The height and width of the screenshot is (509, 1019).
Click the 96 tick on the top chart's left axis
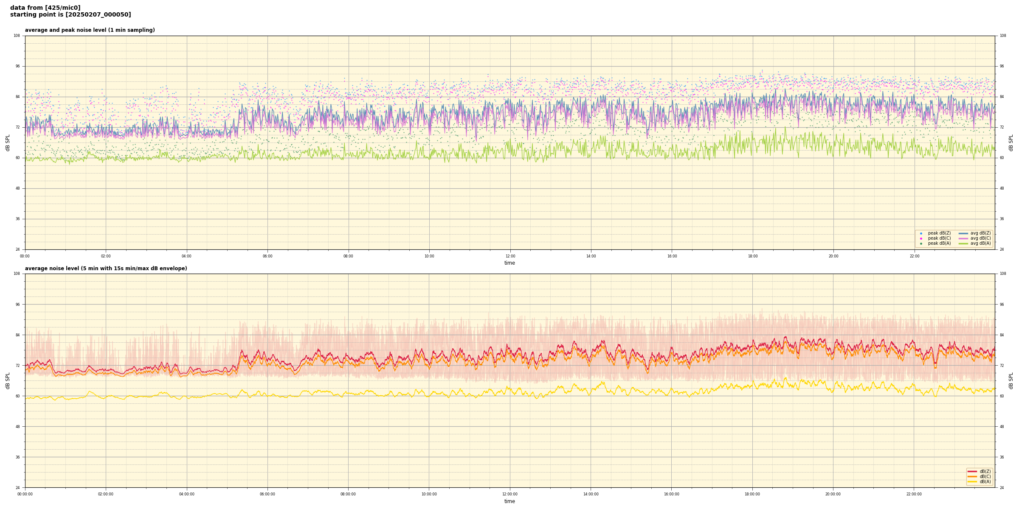[x=17, y=66]
